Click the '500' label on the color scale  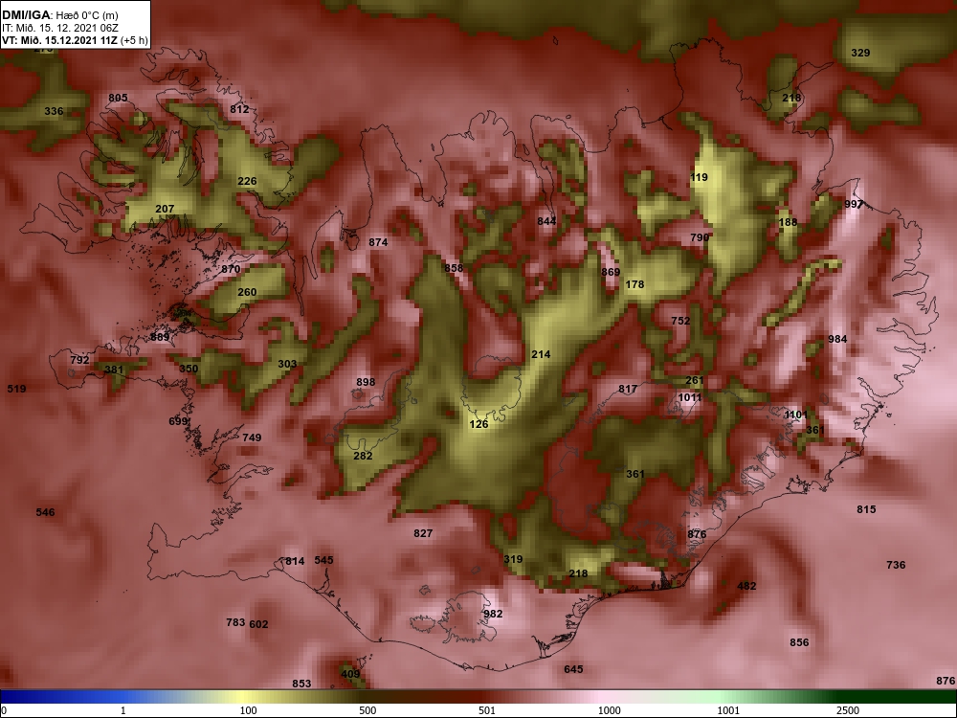pyautogui.click(x=367, y=710)
